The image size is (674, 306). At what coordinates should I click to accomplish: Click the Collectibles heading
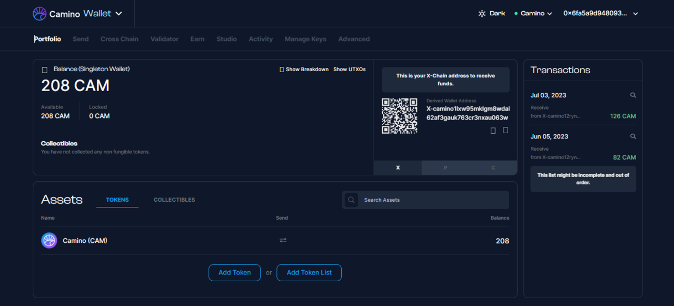(59, 143)
